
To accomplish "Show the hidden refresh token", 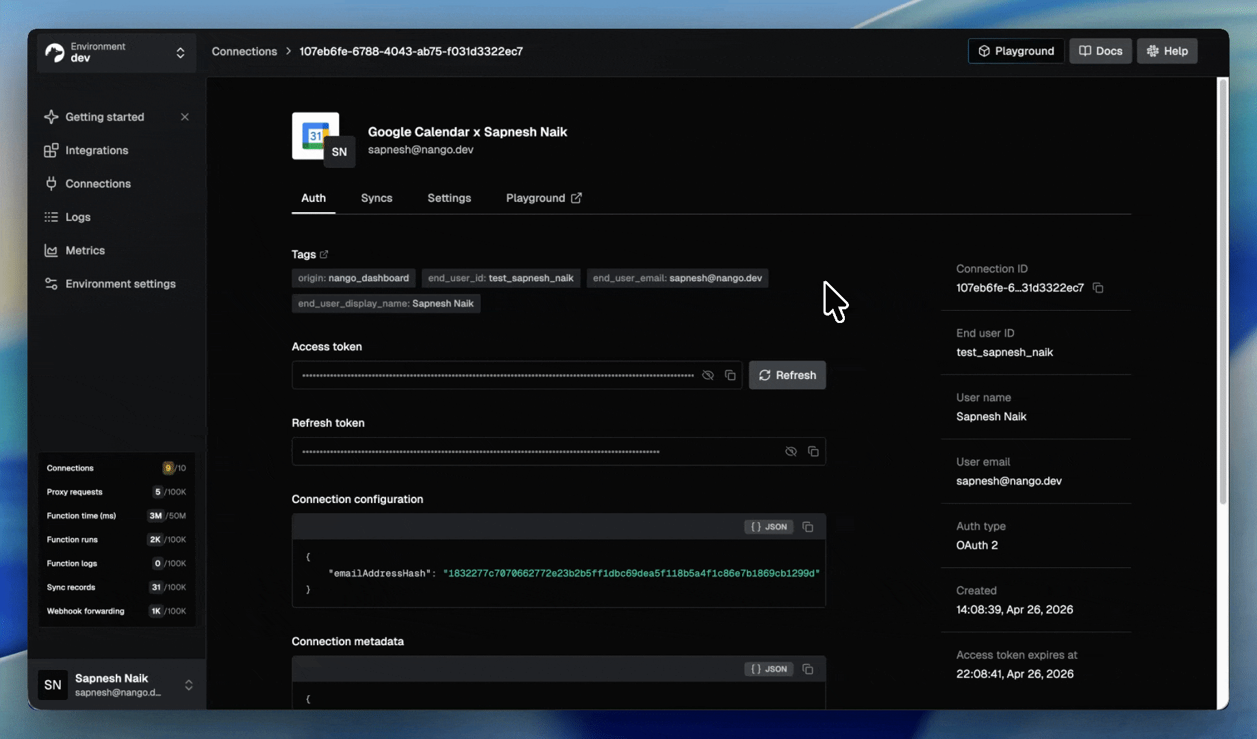I will tap(791, 452).
